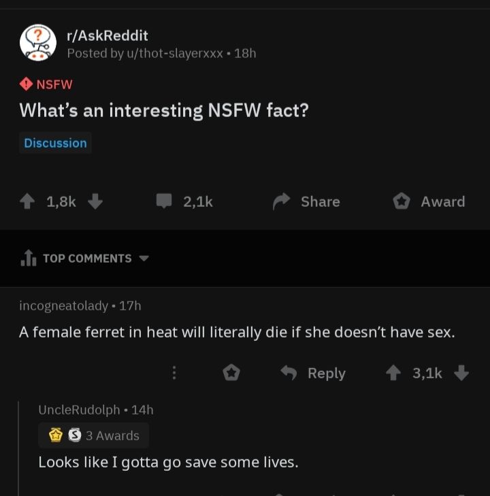The image size is (490, 496).
Task: Tap the NSFW tag label
Action: click(46, 84)
